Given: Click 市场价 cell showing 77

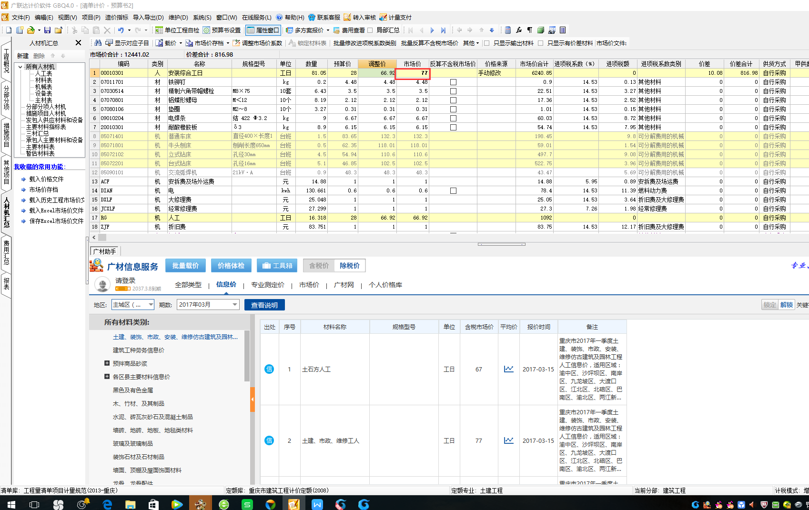Looking at the screenshot, I should coord(413,73).
